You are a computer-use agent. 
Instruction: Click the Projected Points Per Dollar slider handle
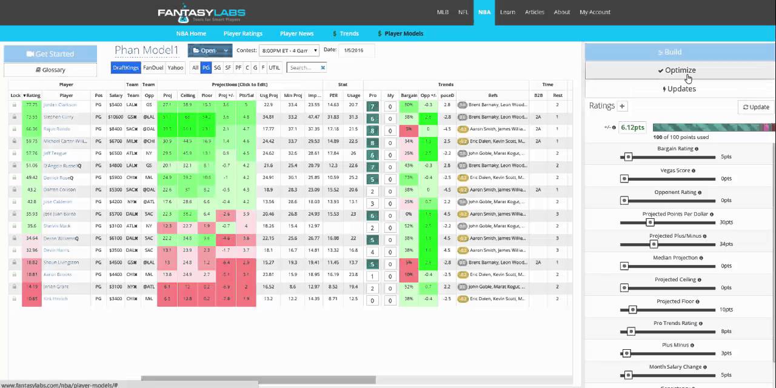click(x=650, y=222)
